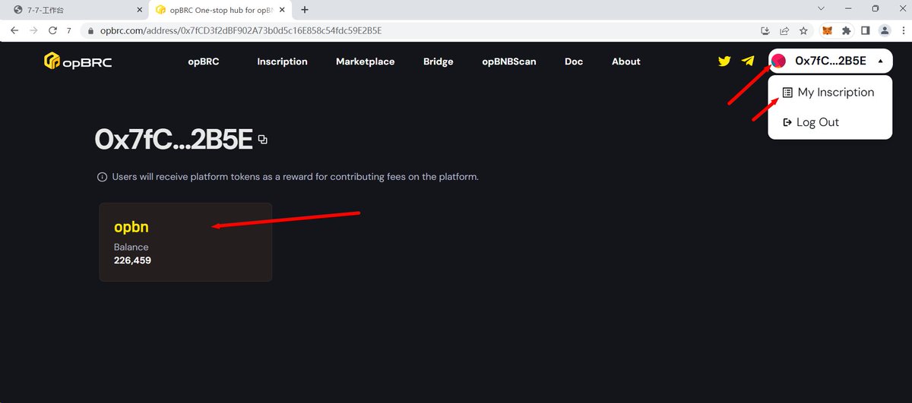Open the Telegram link icon

click(x=748, y=61)
